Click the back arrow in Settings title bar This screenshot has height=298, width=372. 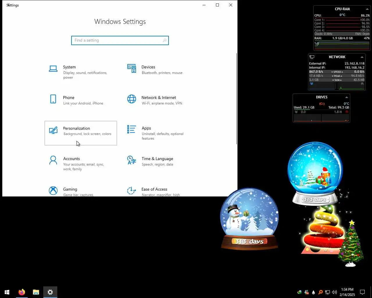[8, 5]
